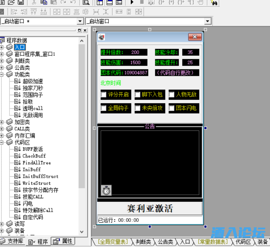Image resolution: width=270 pixels, height=247 pixels.
Task: Open the magnifier document search icon
Action: (x=86, y=2)
